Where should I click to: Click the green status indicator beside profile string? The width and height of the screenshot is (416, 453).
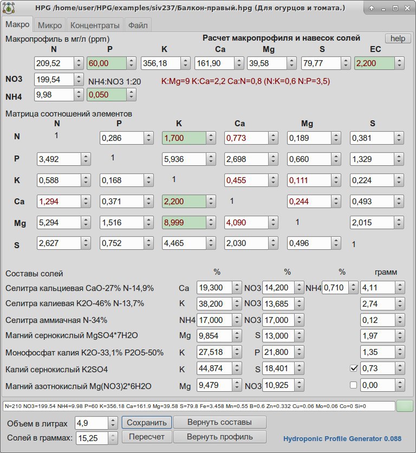(x=405, y=406)
